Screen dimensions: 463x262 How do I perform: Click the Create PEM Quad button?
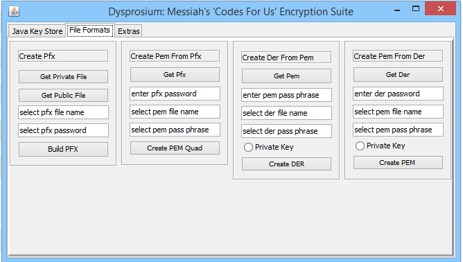pos(175,148)
